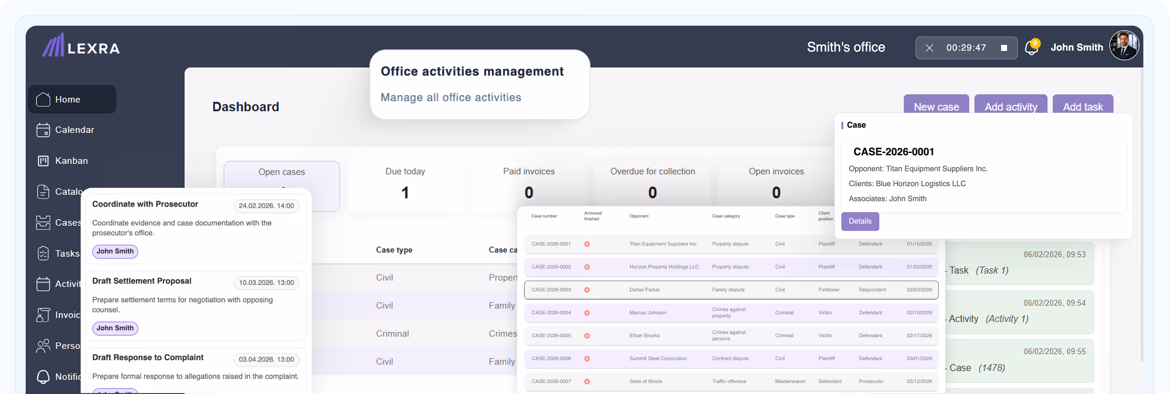Click the 24.02.2026. 14:00 date badge
The image size is (1169, 394).
point(266,206)
